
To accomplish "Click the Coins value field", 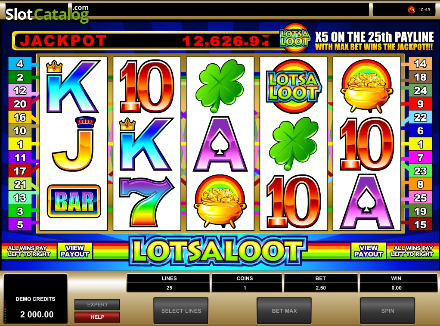I will coord(245,288).
